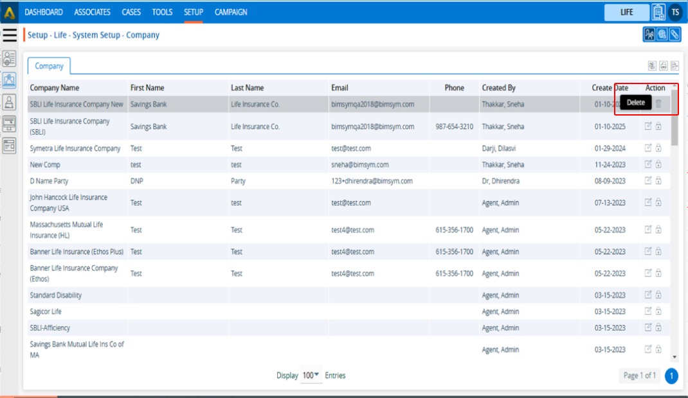Select the highlighted laptop icon in left sidebar

(10, 80)
